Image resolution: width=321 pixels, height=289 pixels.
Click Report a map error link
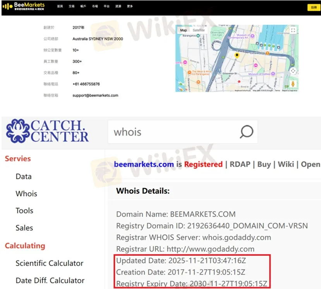click(x=290, y=91)
